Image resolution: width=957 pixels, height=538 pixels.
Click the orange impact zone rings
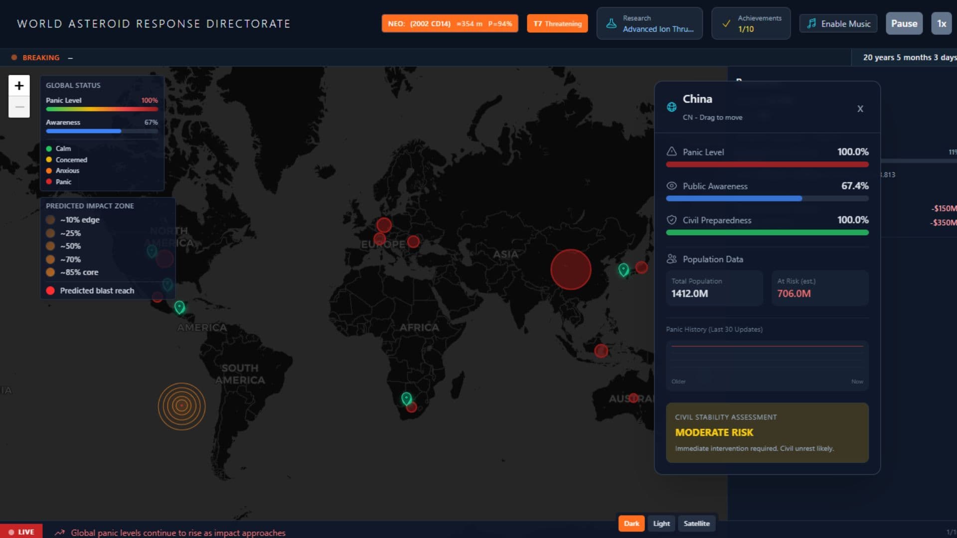tap(181, 406)
